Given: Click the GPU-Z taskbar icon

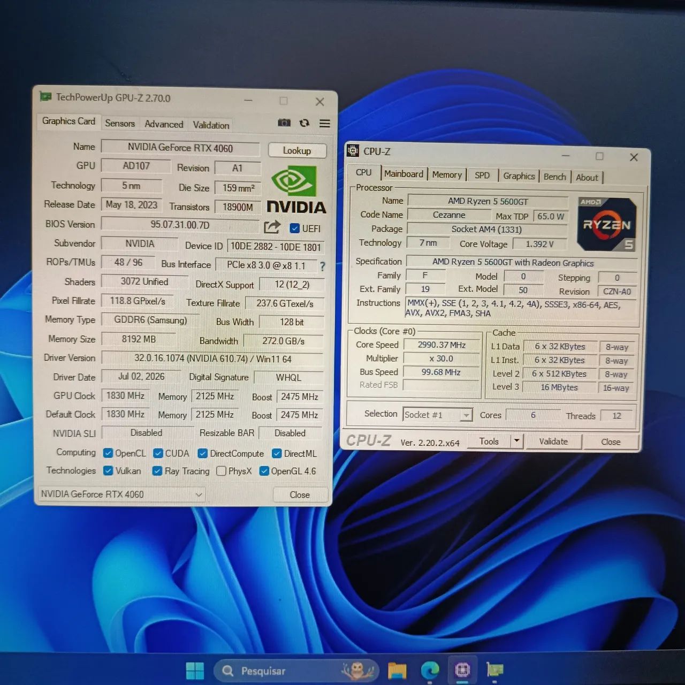Looking at the screenshot, I should click(494, 669).
